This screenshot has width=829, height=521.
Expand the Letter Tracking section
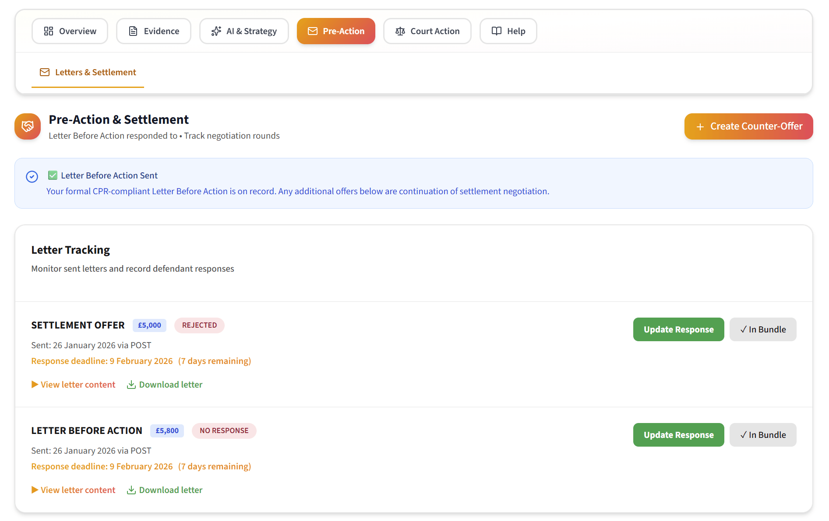click(70, 249)
